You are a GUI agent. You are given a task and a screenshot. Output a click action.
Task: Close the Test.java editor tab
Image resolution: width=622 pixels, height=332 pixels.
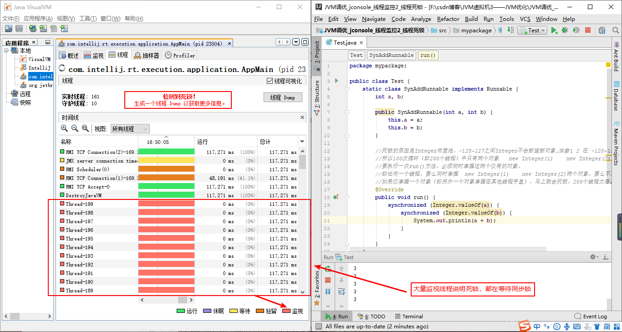361,42
